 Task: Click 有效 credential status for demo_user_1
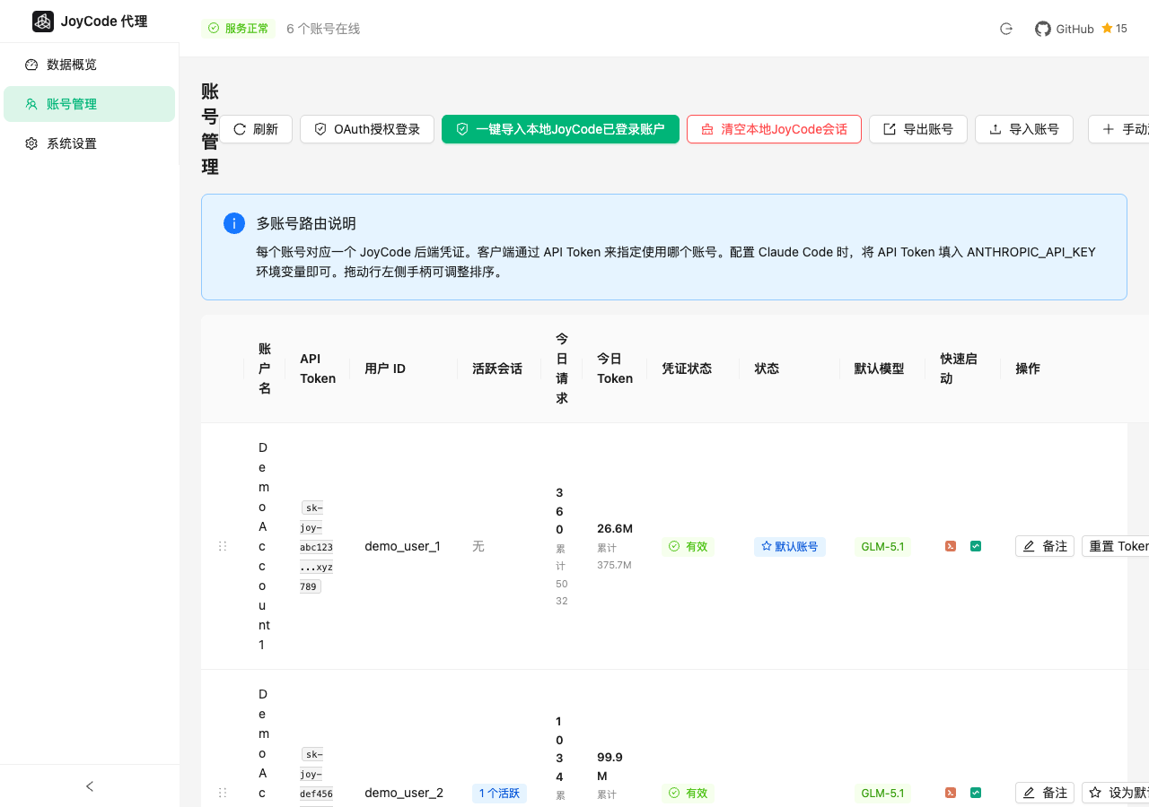pos(689,546)
